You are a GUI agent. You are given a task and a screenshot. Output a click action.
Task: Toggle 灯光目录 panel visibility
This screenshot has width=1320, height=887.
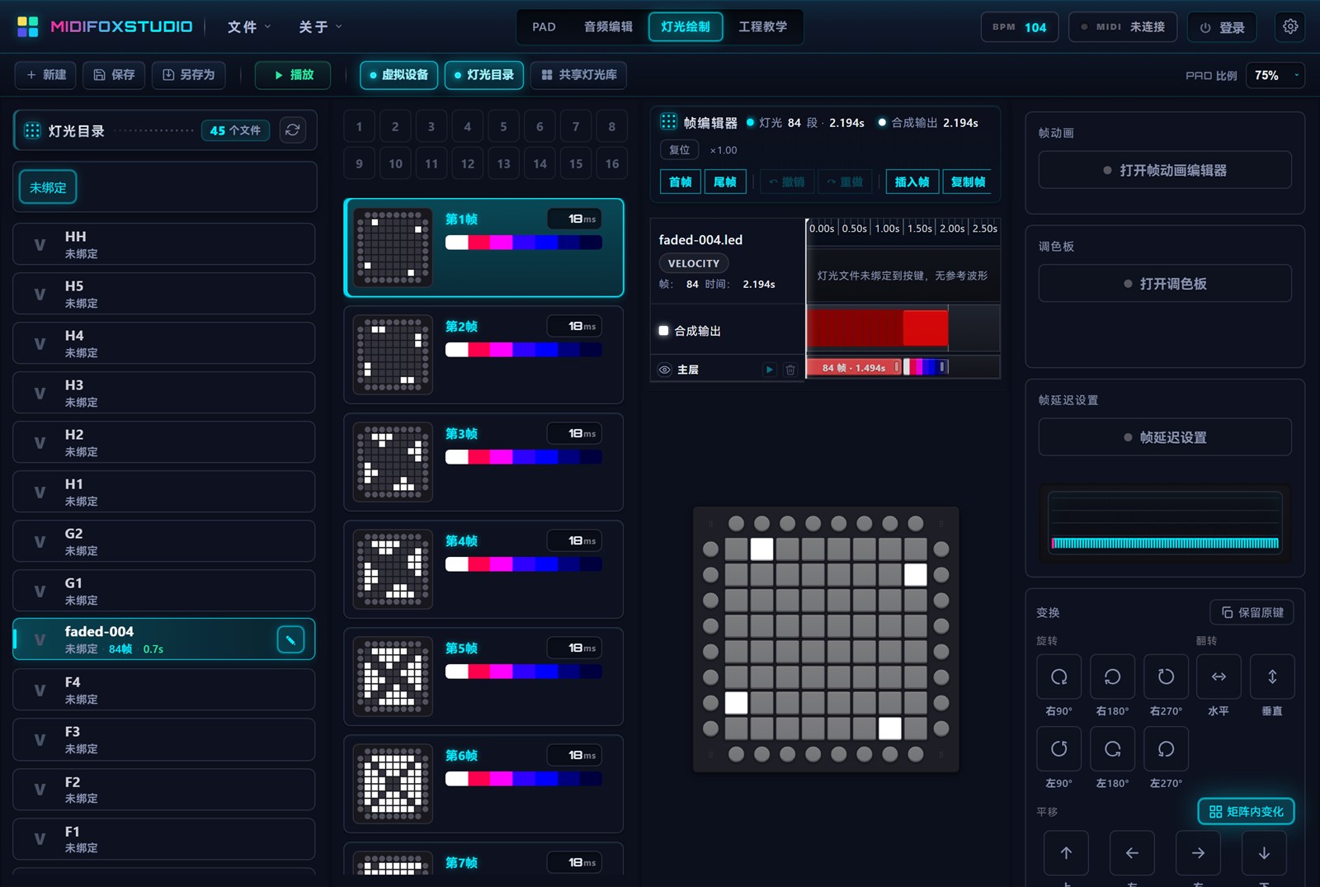(x=483, y=74)
